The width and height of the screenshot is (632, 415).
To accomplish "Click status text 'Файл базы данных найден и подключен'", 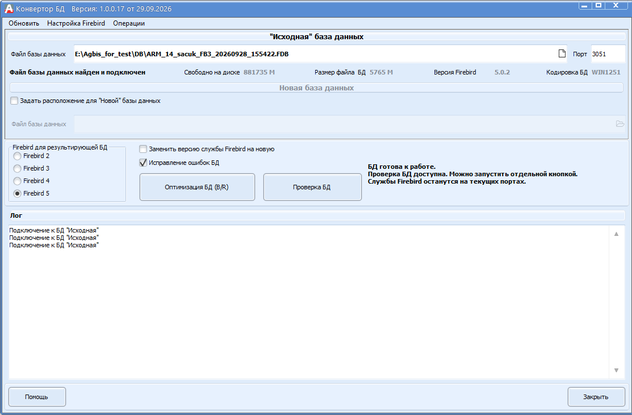I will 77,72.
